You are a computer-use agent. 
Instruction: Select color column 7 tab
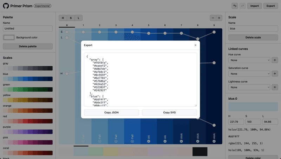[181, 25]
